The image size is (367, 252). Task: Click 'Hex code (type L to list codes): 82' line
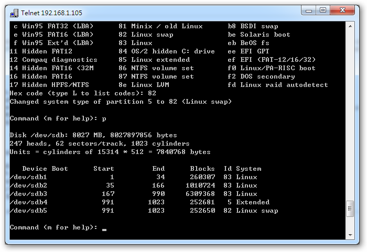[83, 93]
